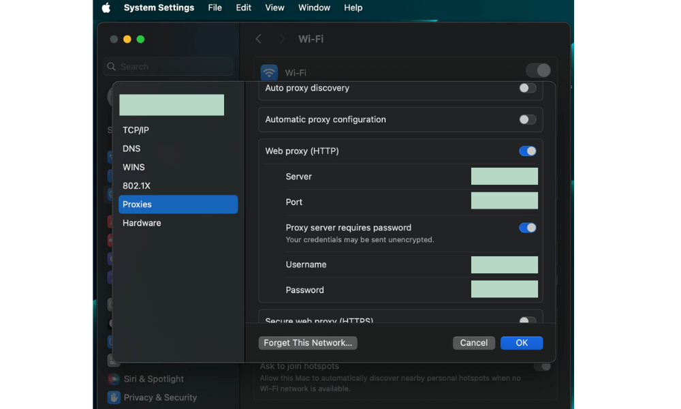The width and height of the screenshot is (681, 409).
Task: Click the Server input field
Action: (504, 177)
